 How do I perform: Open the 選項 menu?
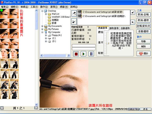tap(54, 7)
